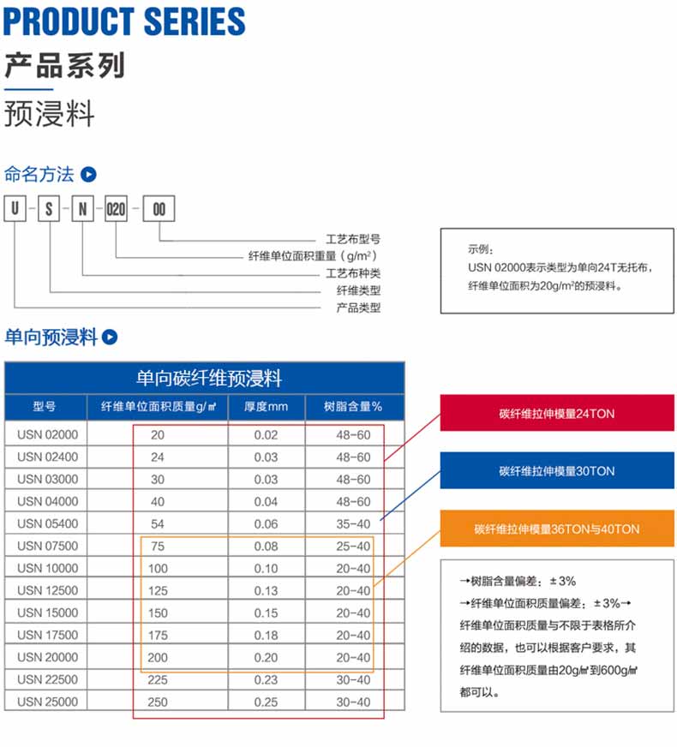Click the 厚度mm column header

(x=266, y=407)
